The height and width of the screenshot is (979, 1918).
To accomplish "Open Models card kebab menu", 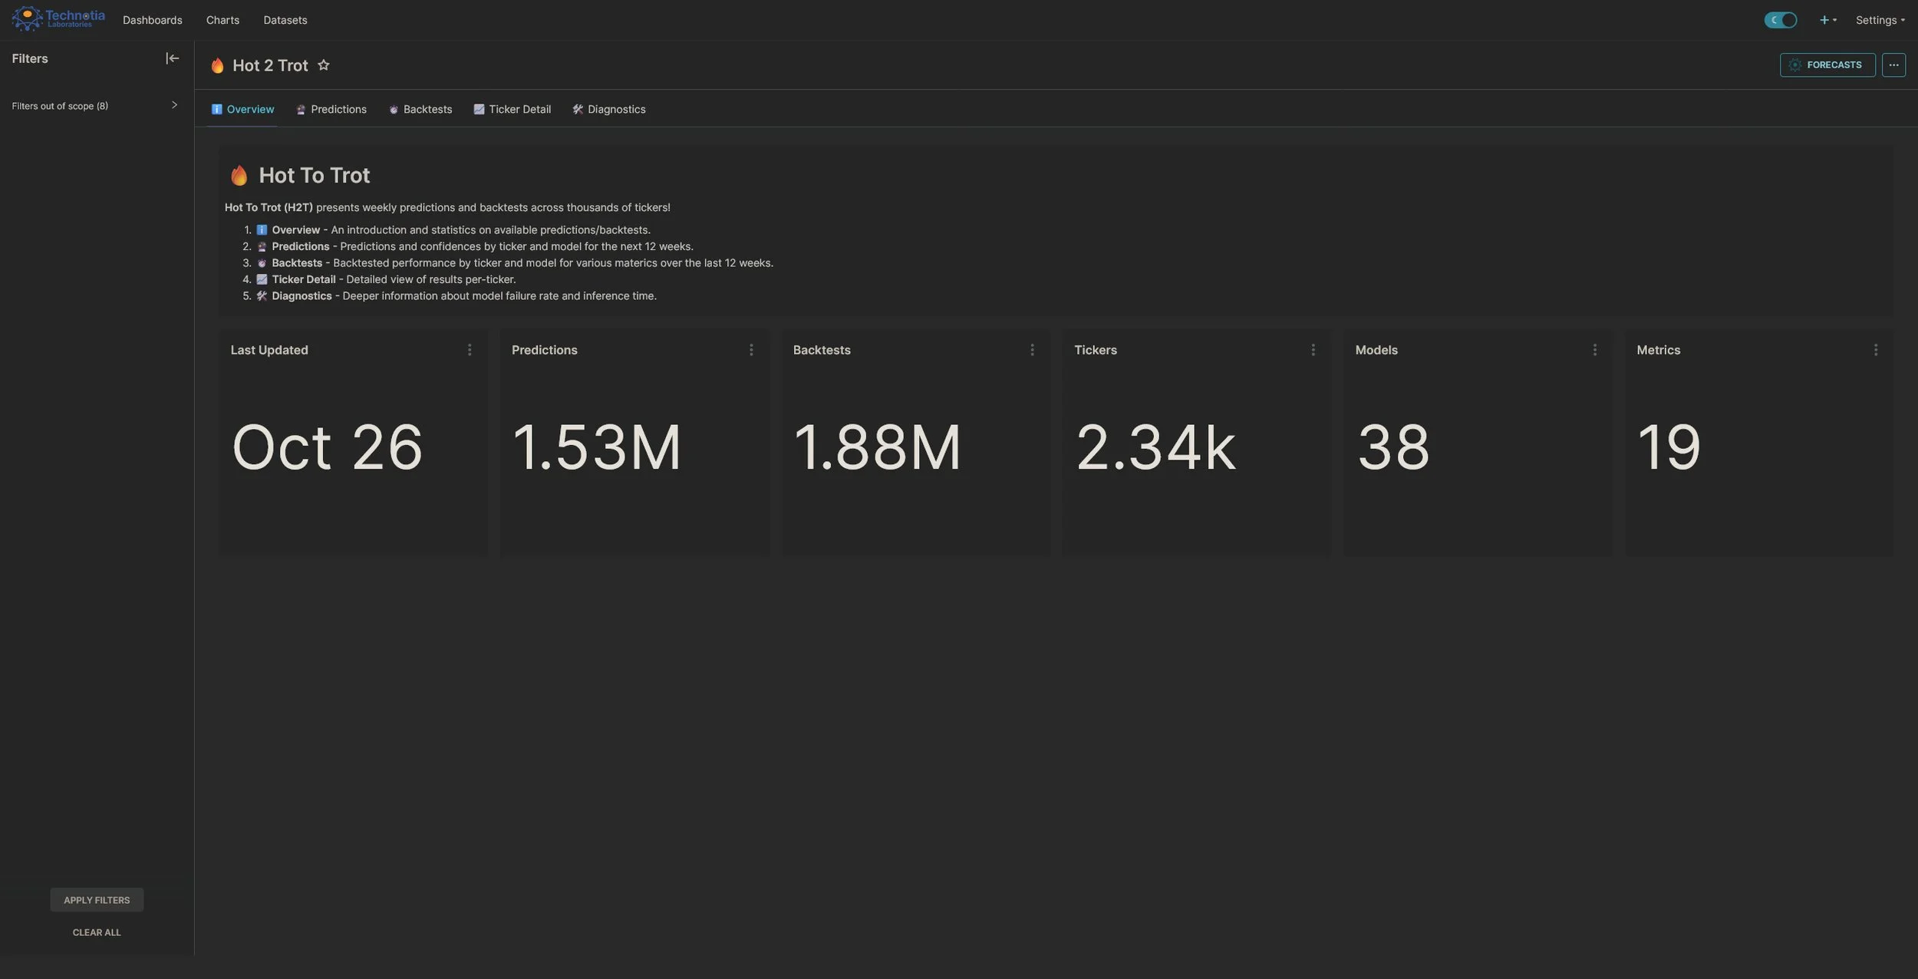I will point(1594,350).
